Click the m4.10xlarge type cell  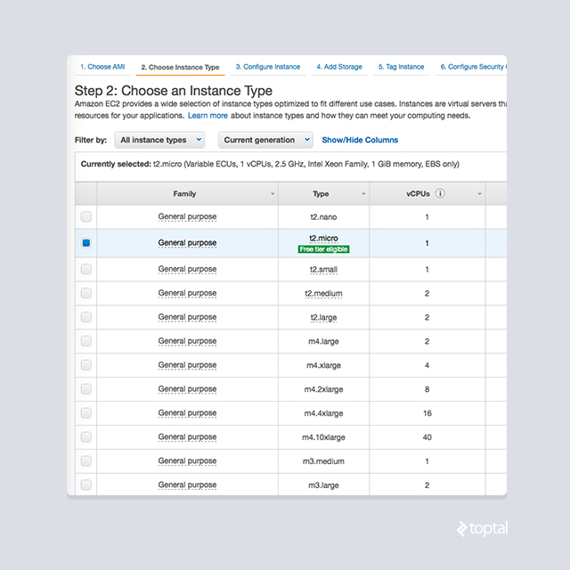[x=323, y=437]
